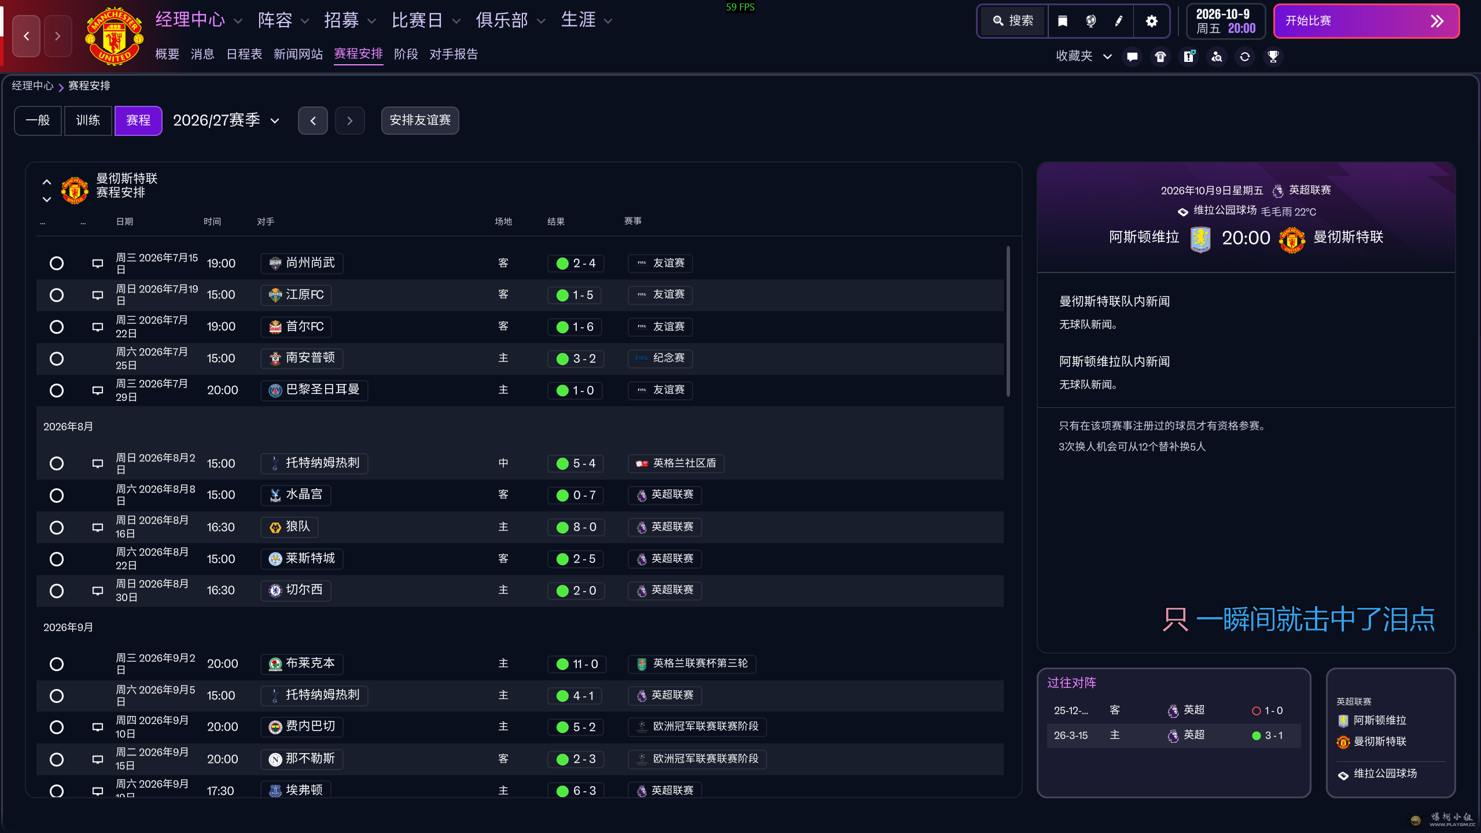The height and width of the screenshot is (833, 1481).
Task: Collapse the 曼彻斯特联 schedule with up chevron
Action: point(47,182)
